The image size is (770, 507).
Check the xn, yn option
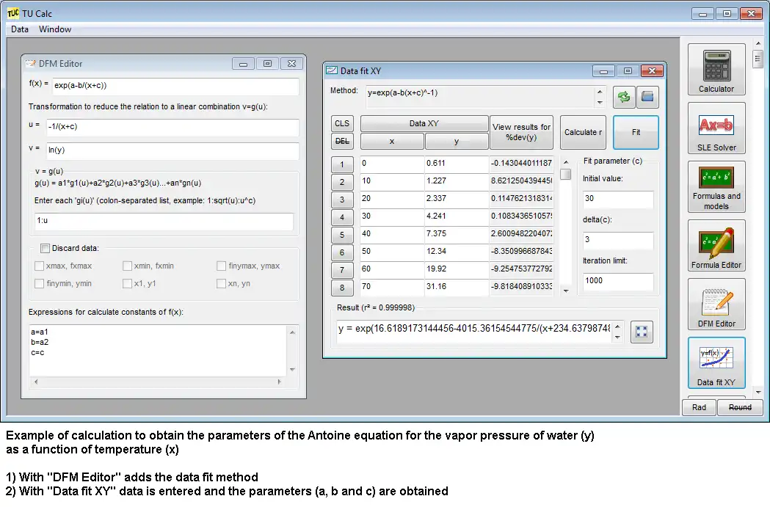(222, 284)
